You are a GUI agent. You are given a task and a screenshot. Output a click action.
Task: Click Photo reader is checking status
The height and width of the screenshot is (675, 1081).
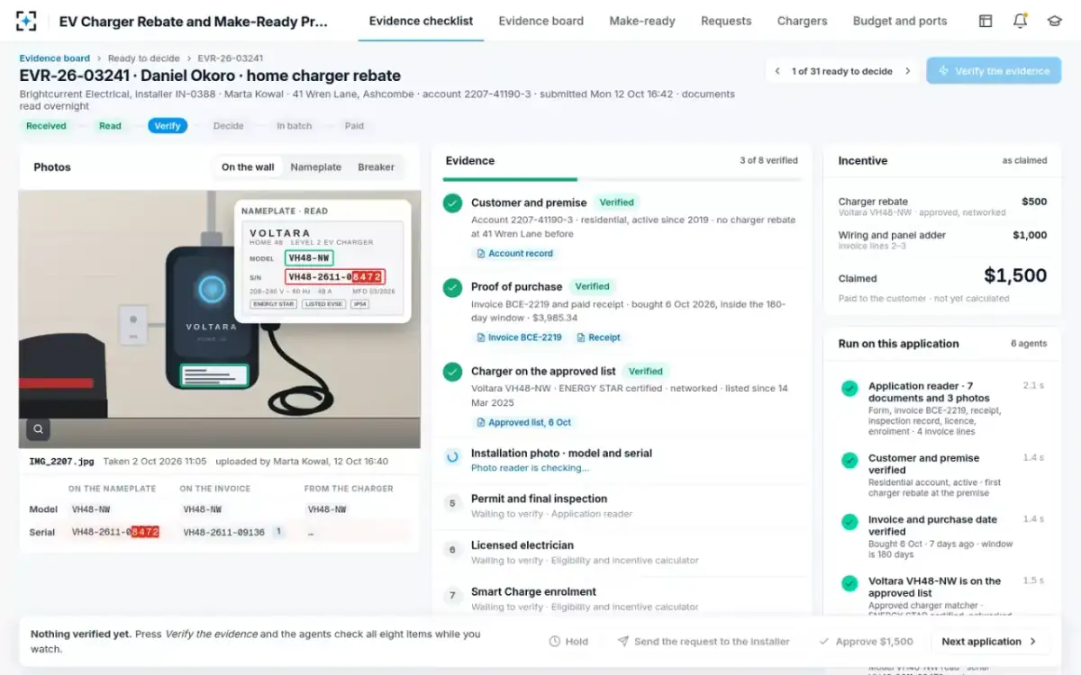[530, 468]
